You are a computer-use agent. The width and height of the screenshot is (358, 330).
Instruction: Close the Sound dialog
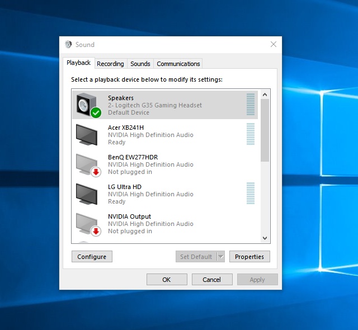(274, 44)
